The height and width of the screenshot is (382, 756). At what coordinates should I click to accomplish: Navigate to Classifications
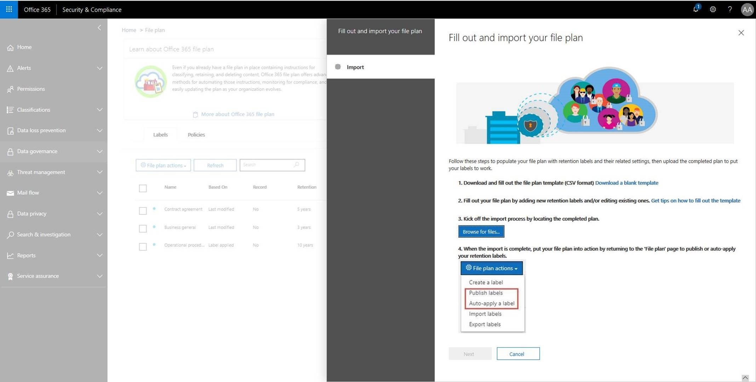[x=33, y=110]
